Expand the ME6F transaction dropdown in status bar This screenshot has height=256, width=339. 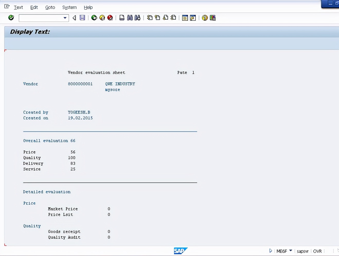coord(291,251)
